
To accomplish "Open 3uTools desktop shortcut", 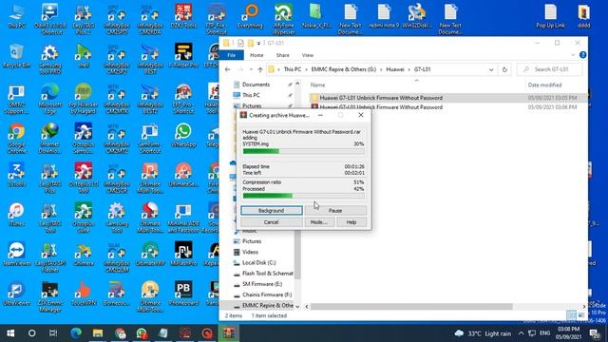I will coord(16,175).
